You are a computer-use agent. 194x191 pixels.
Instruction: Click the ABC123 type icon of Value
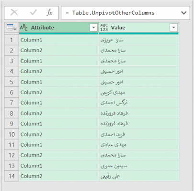click(104, 28)
